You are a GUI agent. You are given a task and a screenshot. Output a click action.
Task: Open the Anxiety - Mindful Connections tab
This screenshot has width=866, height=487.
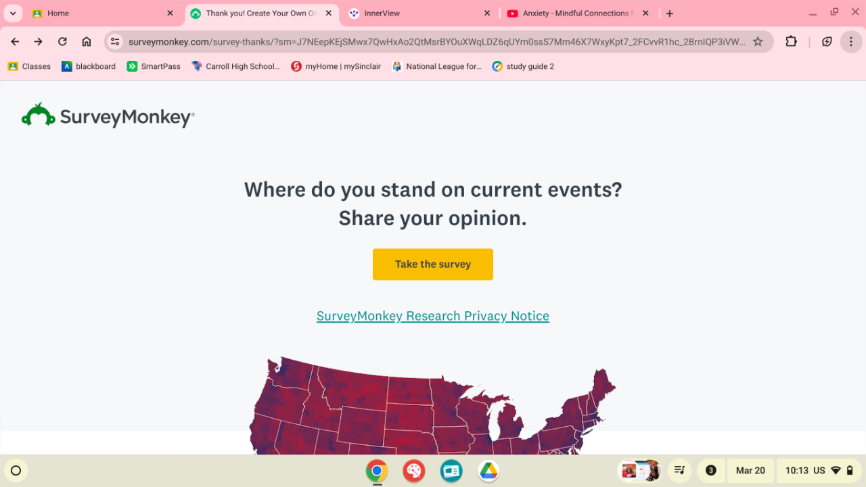coord(578,14)
